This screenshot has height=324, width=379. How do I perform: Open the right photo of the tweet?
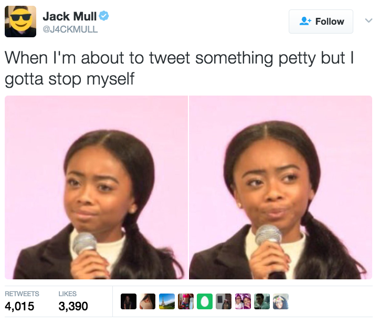[x=281, y=187]
